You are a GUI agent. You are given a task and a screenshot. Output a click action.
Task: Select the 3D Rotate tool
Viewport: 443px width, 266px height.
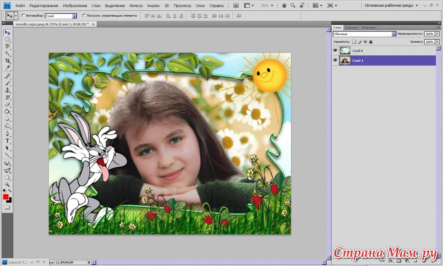(7, 163)
